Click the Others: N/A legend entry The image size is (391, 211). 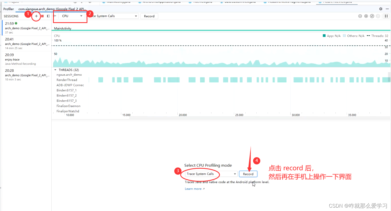point(354,36)
